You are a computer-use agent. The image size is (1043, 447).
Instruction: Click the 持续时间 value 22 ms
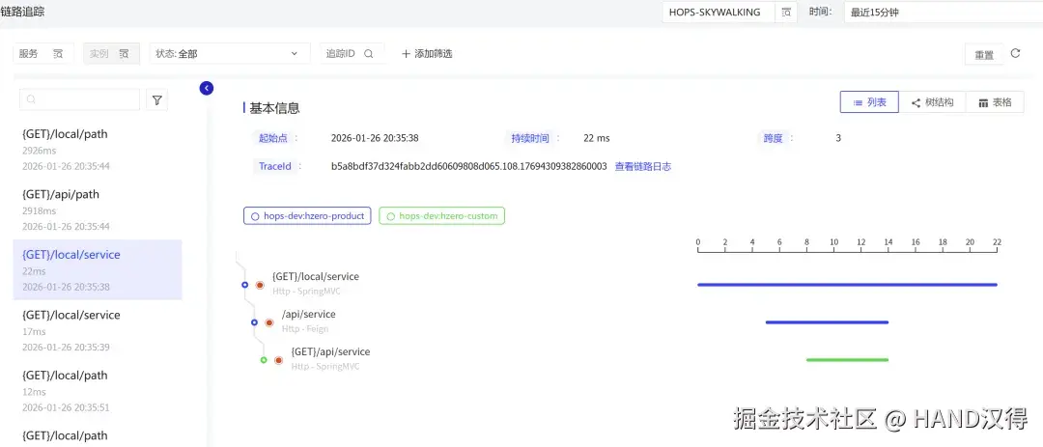point(597,138)
